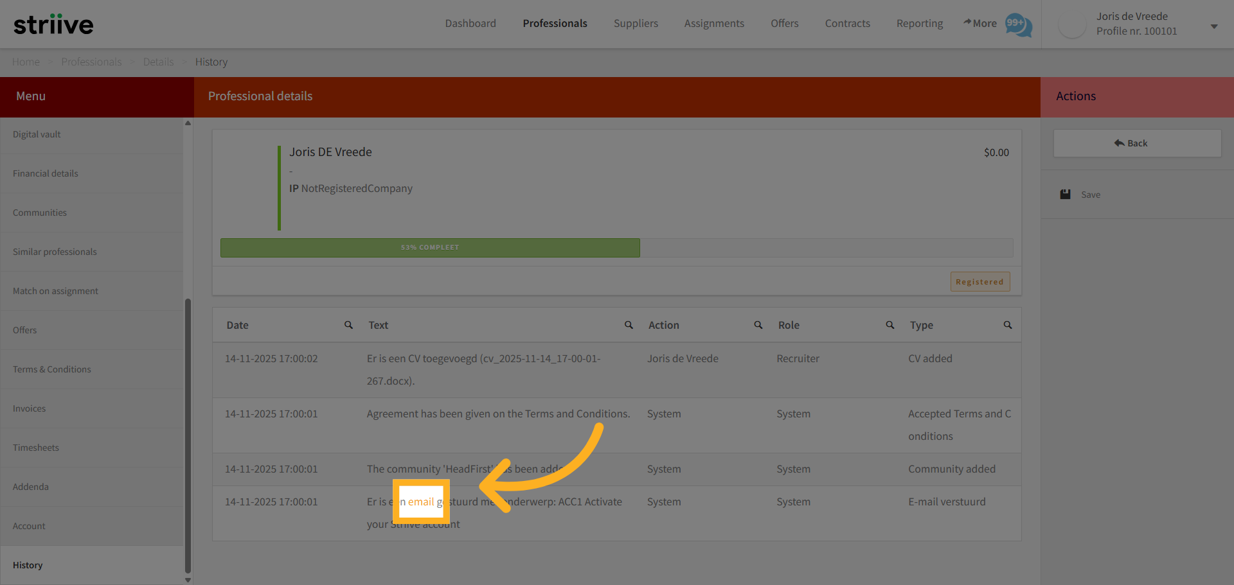Viewport: 1234px width, 585px height.
Task: Open the Contracts navigation item
Action: click(847, 23)
